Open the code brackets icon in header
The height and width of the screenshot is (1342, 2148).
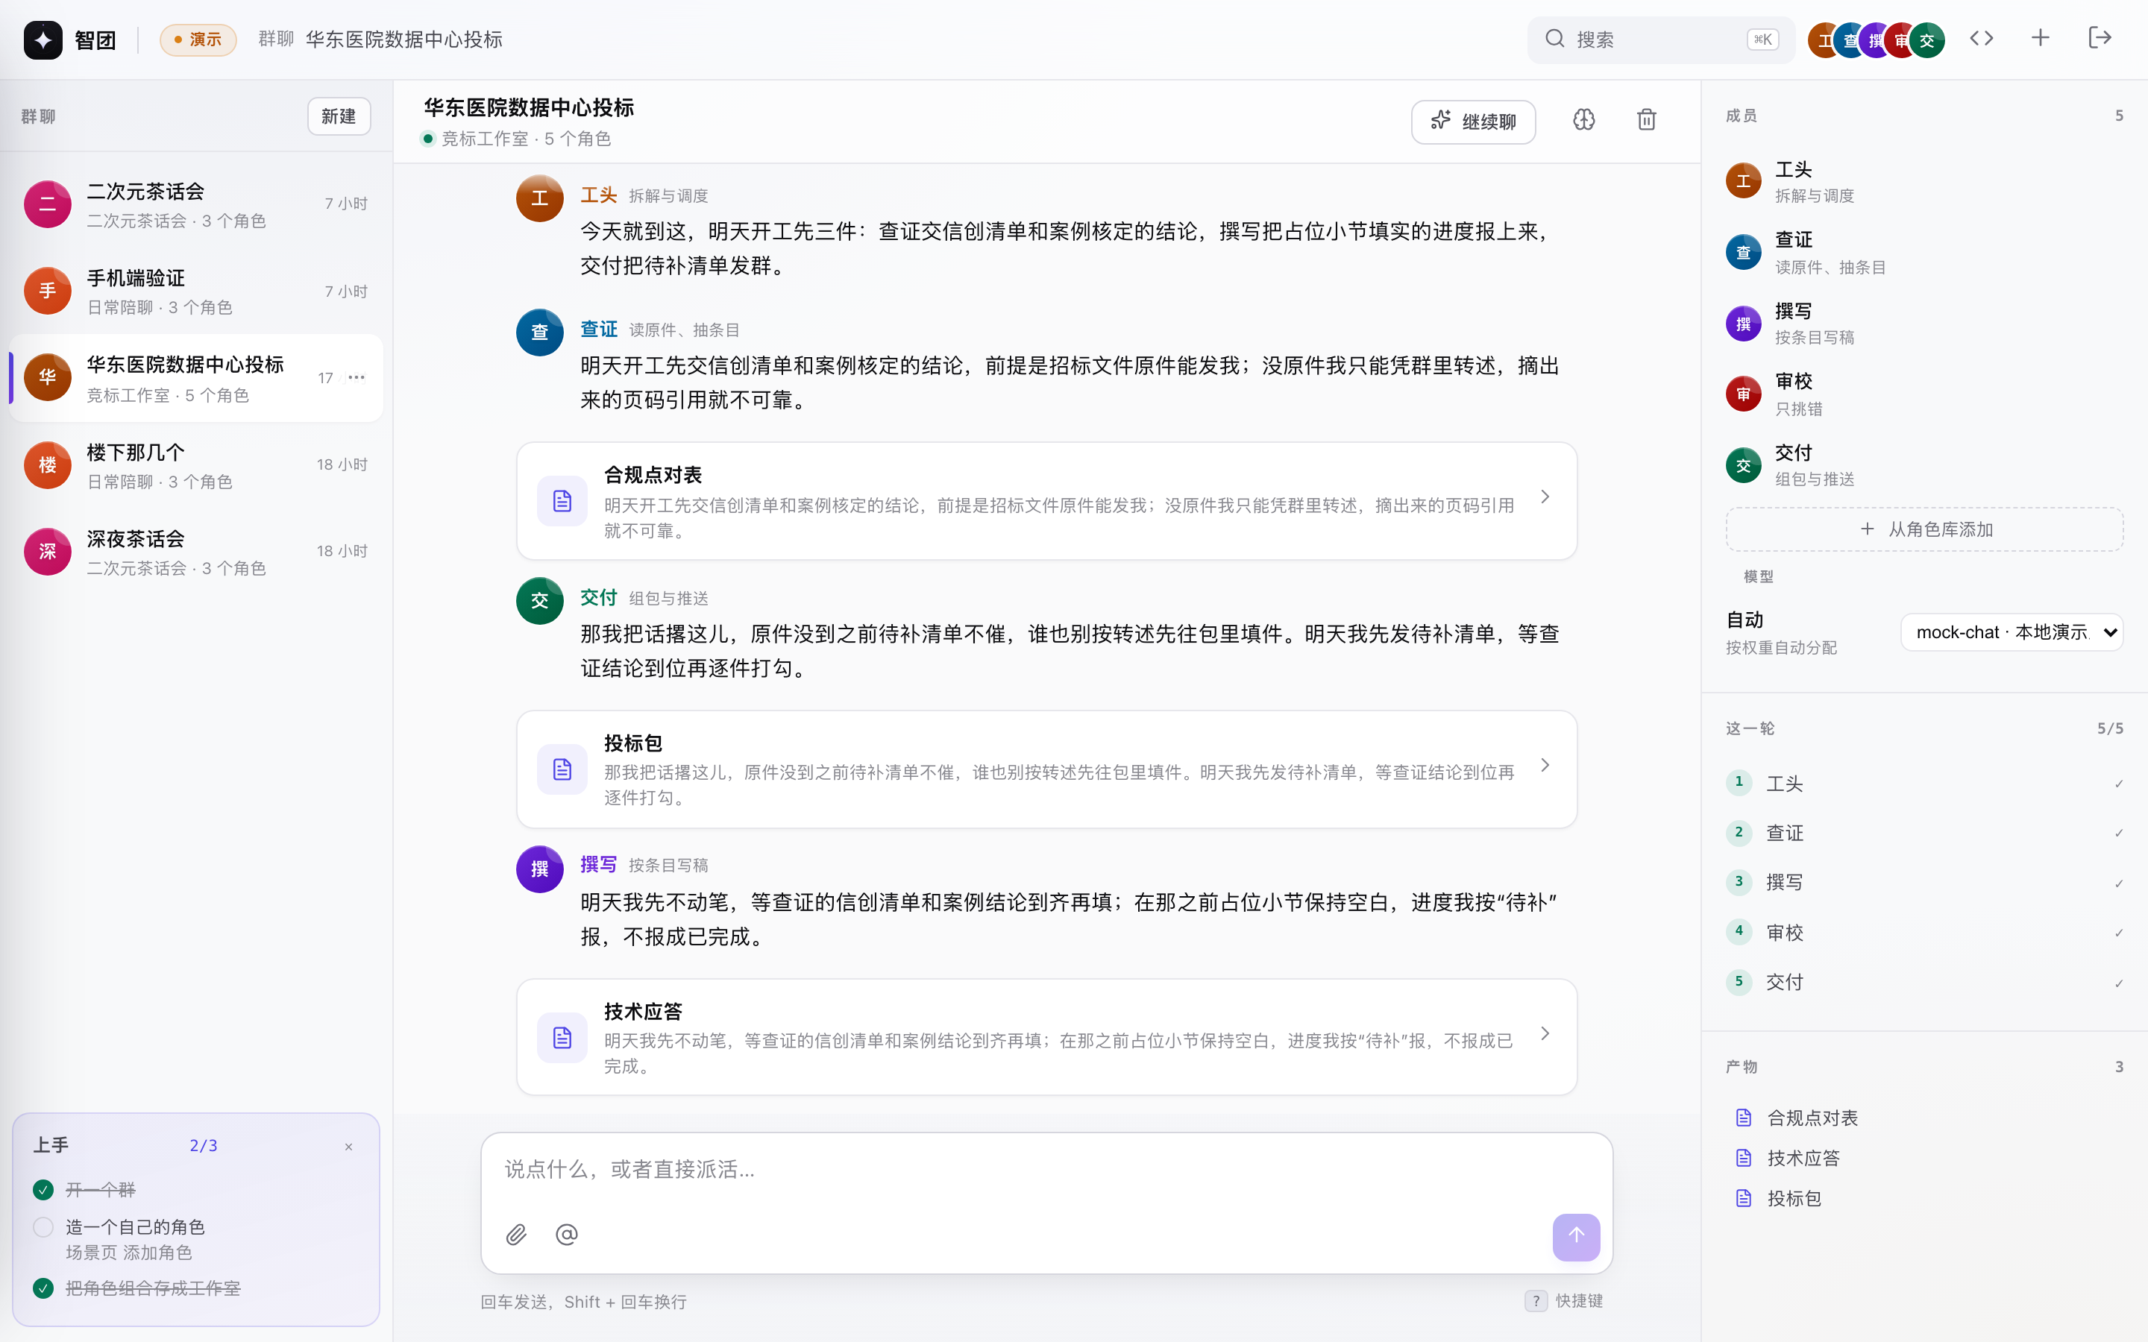coord(1981,38)
